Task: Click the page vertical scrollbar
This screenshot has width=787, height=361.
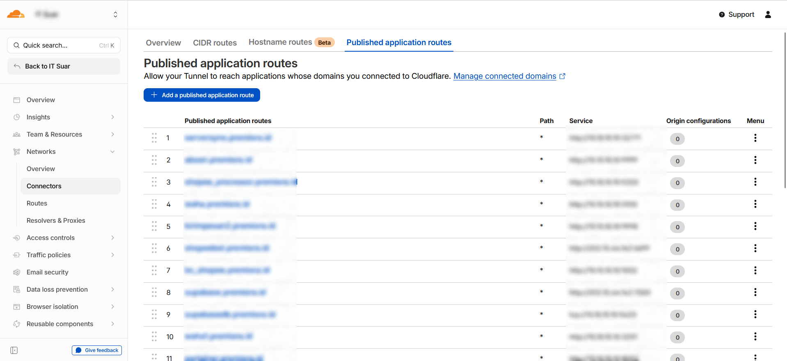Action: click(x=785, y=110)
